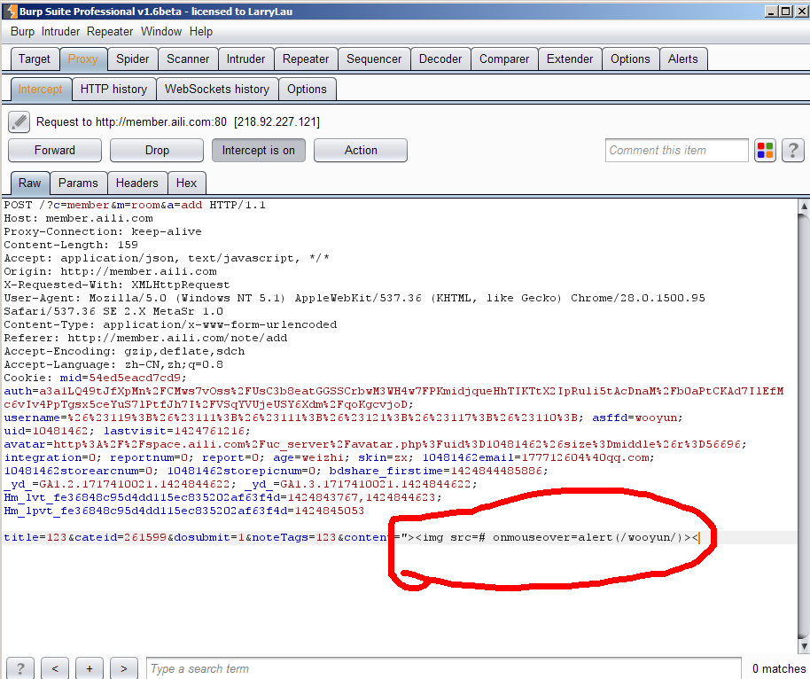The height and width of the screenshot is (679, 810).
Task: Go to previous search match arrow
Action: point(55,668)
